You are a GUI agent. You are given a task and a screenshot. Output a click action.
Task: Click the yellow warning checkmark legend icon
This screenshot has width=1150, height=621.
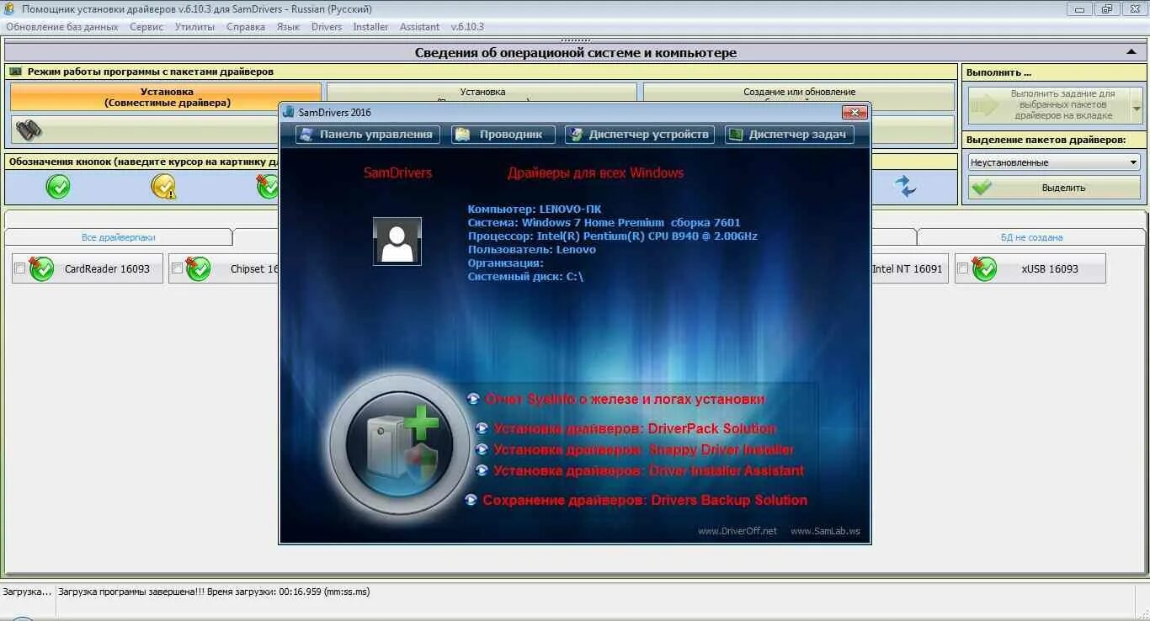click(x=163, y=186)
